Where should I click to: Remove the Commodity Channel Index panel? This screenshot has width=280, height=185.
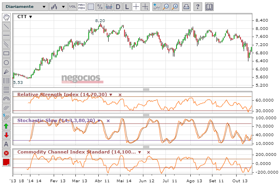[148, 152]
